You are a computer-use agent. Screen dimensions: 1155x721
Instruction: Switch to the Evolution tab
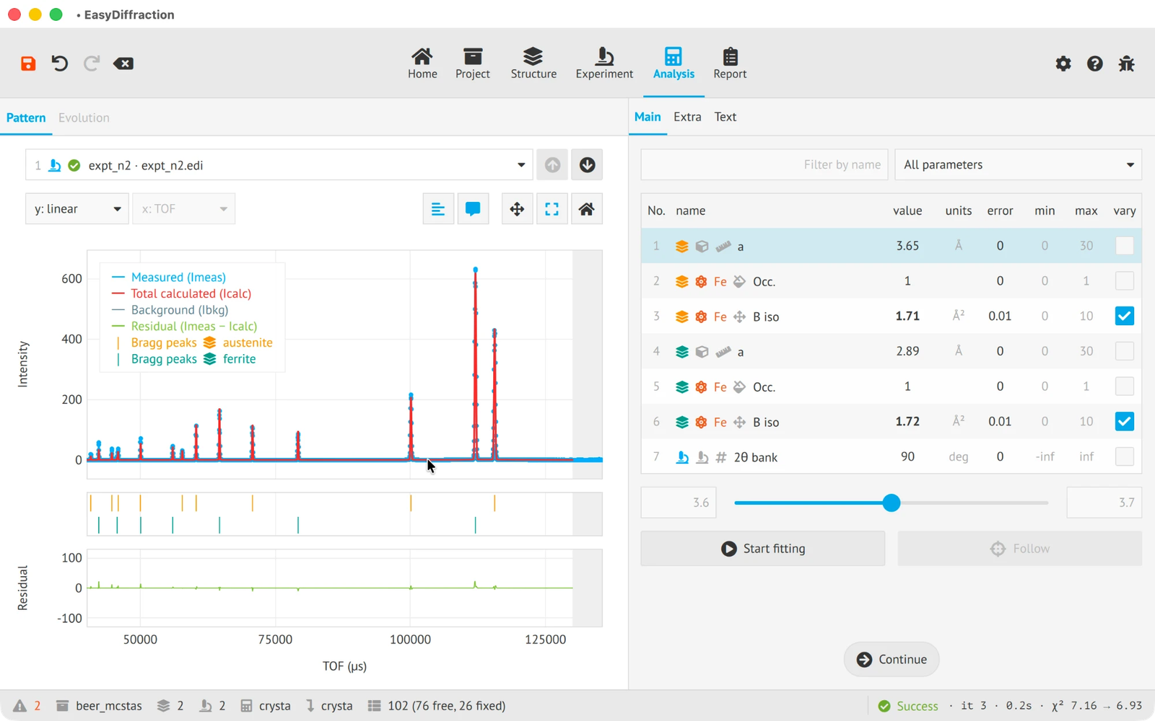coord(84,118)
